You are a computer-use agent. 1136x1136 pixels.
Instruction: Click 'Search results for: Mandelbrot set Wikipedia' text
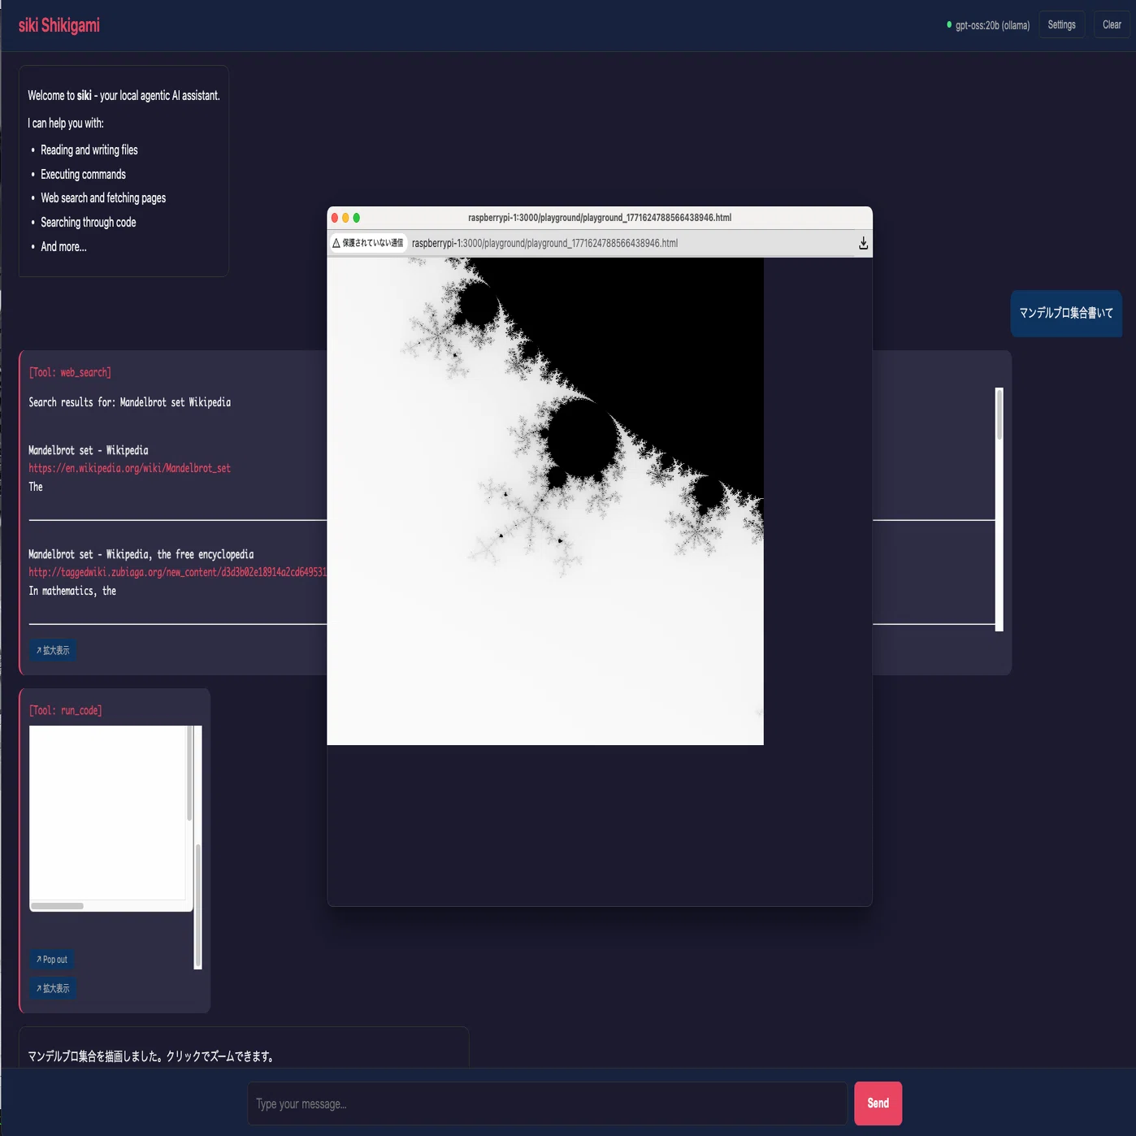pyautogui.click(x=130, y=402)
